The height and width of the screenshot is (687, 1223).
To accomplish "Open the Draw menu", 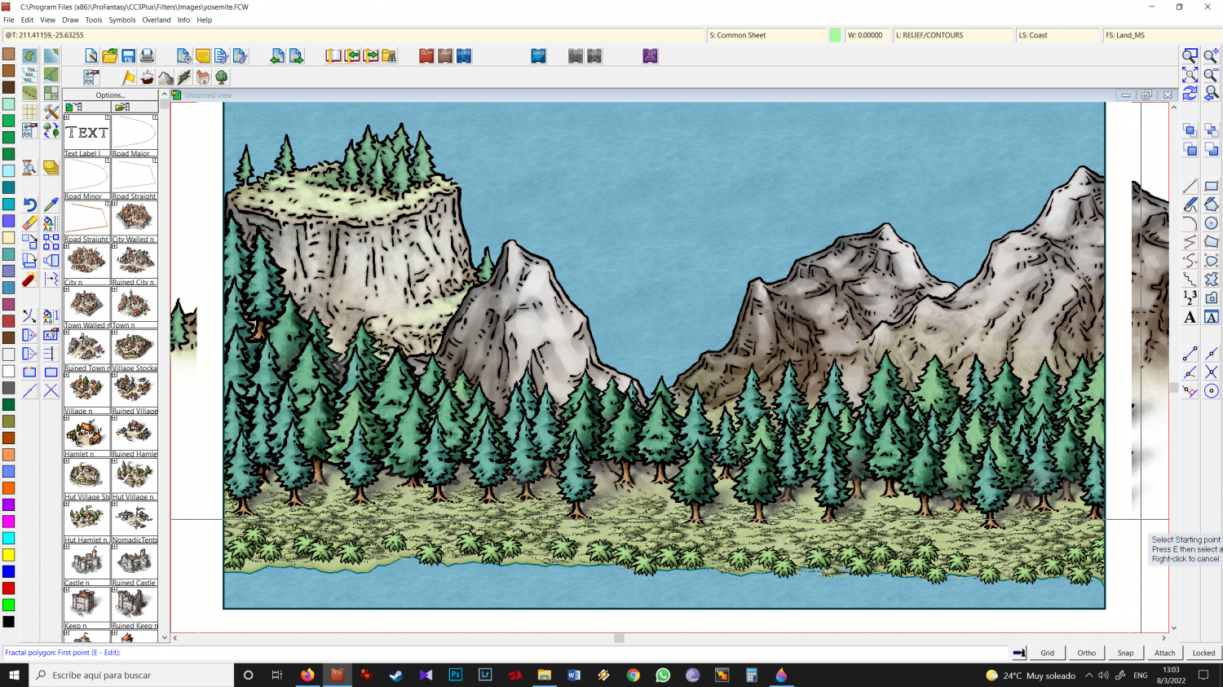I will coord(70,20).
